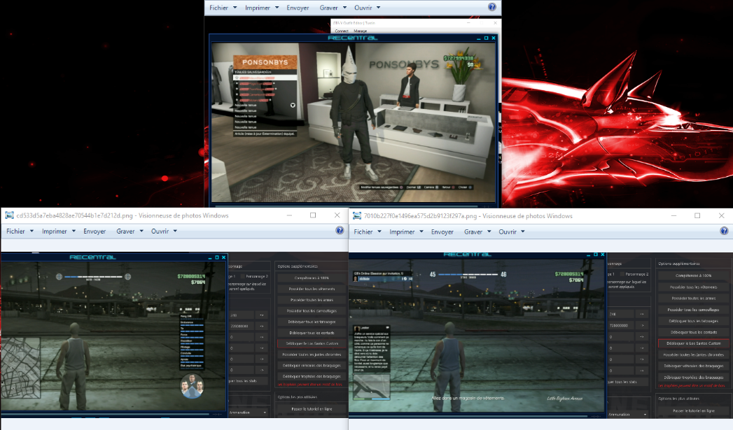The width and height of the screenshot is (733, 430).
Task: Click the character switch wheel in the cd533d5a photo
Action: click(192, 386)
